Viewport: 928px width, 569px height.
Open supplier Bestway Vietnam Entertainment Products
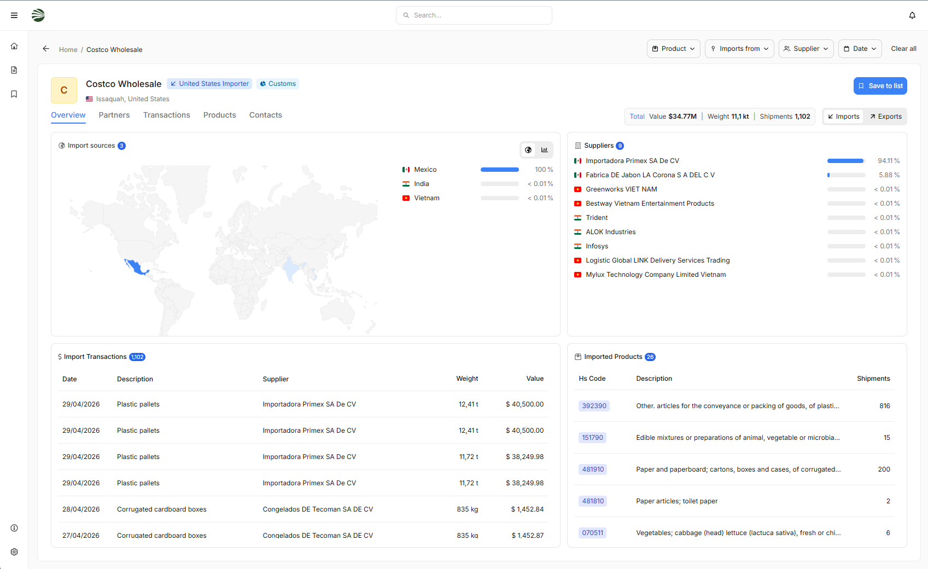650,204
